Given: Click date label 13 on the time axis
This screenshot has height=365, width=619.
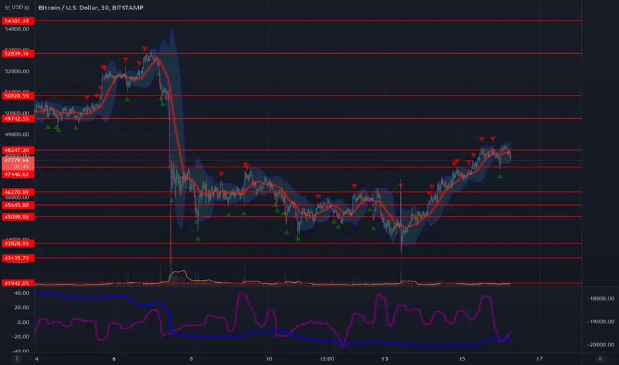Looking at the screenshot, I should click(385, 358).
